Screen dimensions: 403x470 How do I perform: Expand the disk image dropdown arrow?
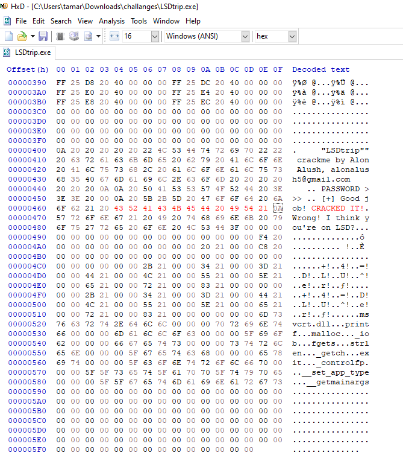98,36
